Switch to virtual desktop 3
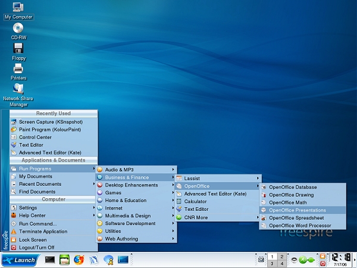Image resolution: width=357 pixels, height=268 pixels. pos(273,263)
